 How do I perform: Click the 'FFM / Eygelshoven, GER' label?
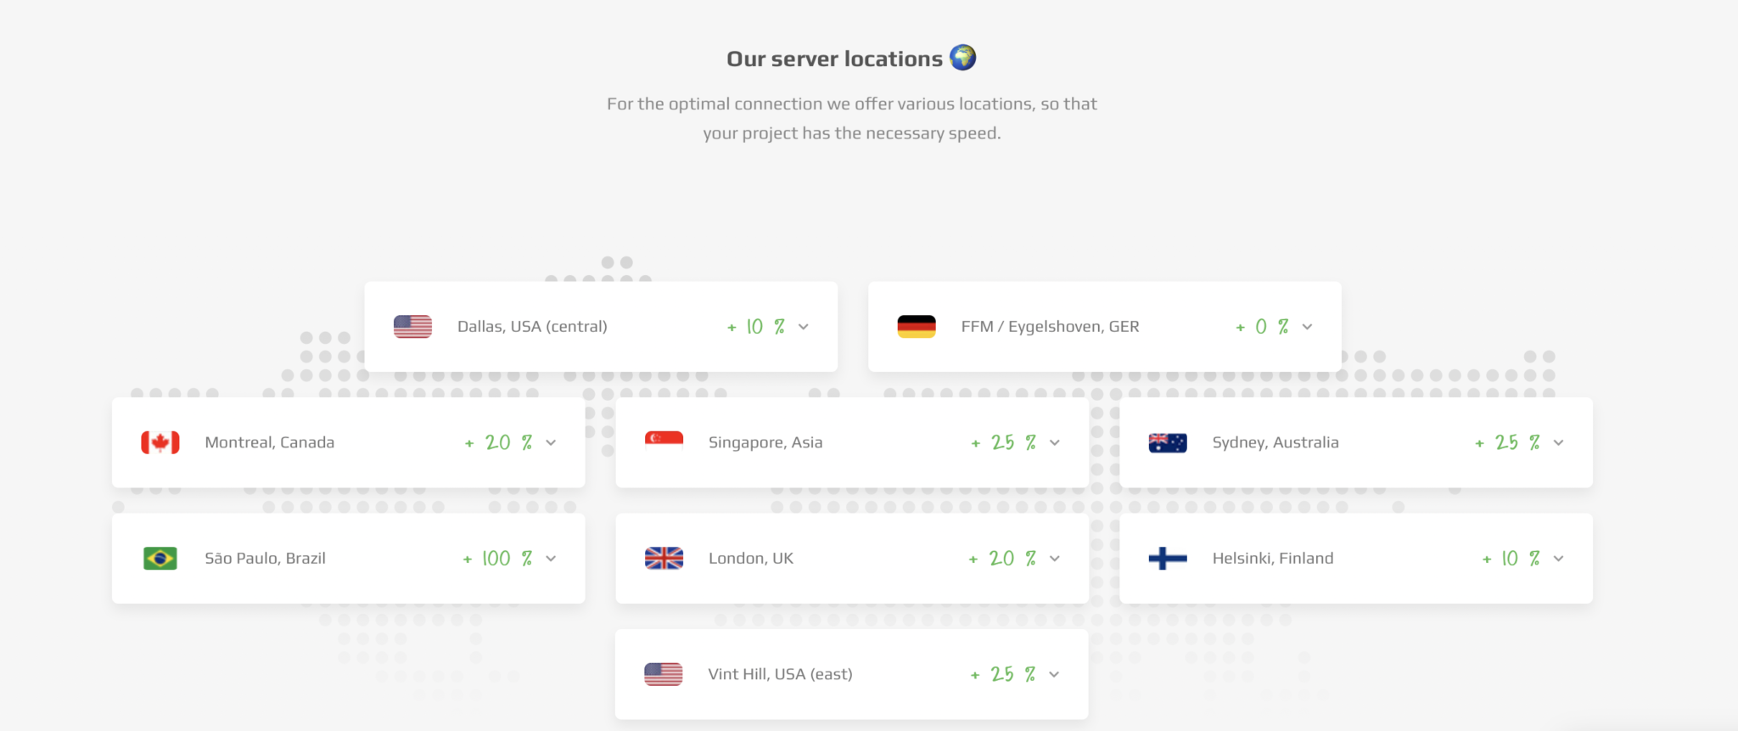tap(1050, 327)
